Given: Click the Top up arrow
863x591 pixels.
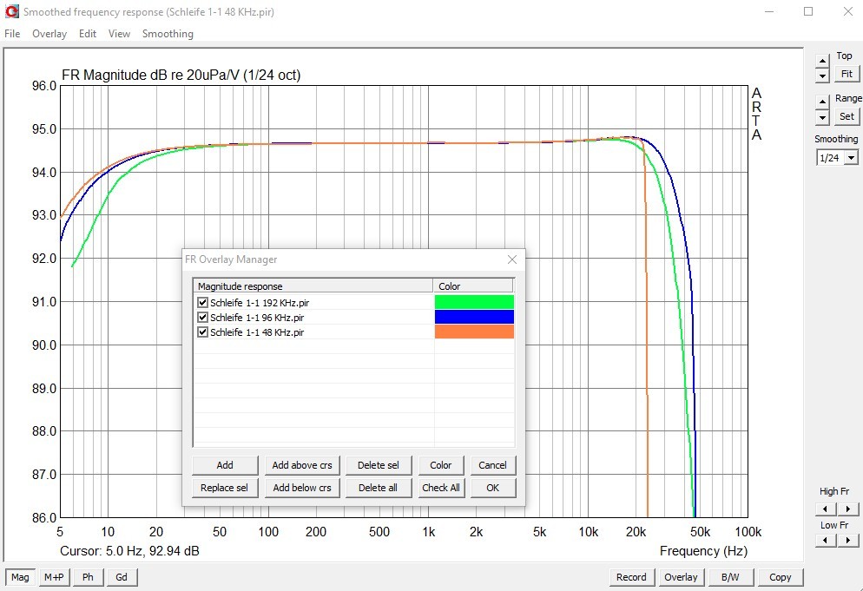Looking at the screenshot, I should click(822, 61).
